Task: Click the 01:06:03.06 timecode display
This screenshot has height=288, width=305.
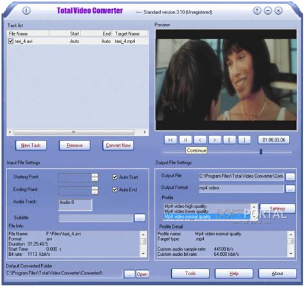Action: click(x=273, y=140)
